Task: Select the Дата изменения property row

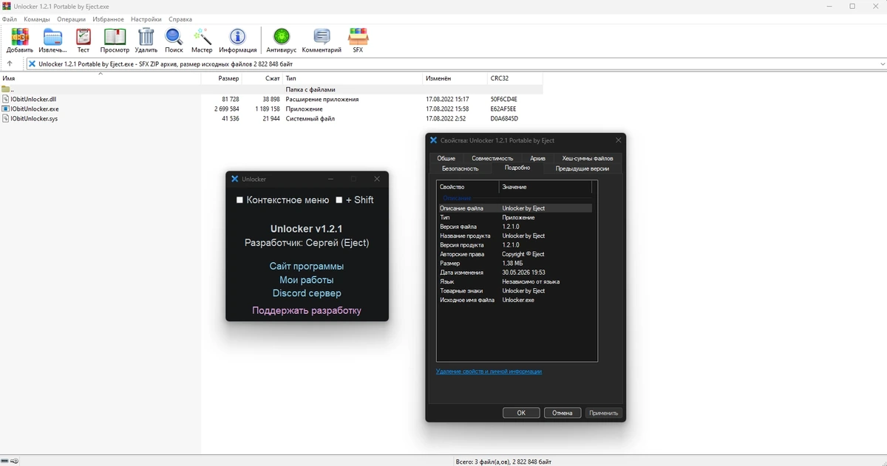Action: 514,273
